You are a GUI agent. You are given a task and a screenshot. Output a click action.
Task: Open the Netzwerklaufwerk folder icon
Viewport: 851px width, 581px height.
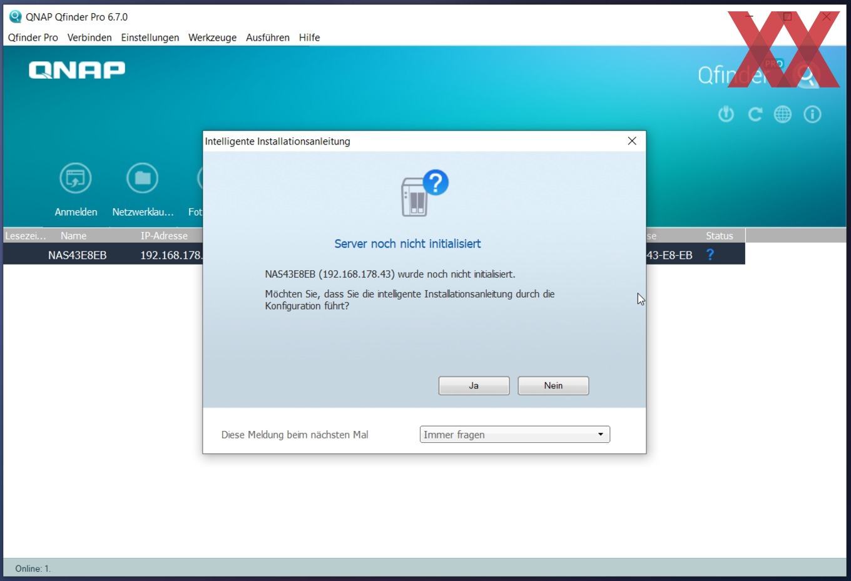click(143, 178)
